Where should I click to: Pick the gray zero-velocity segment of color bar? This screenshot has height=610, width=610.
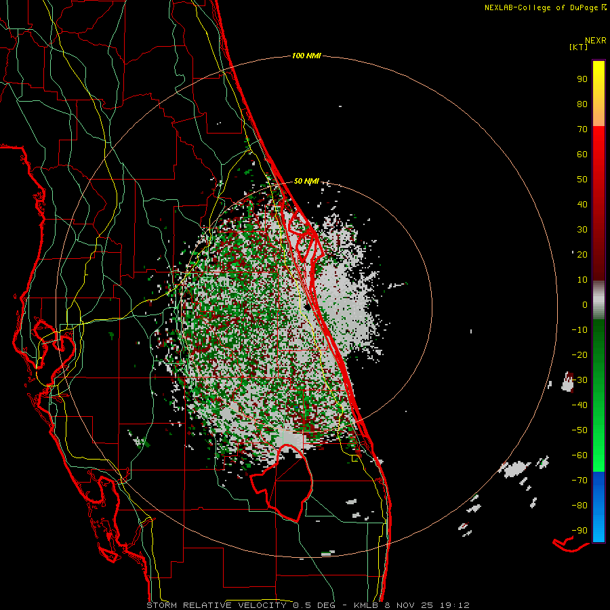598,300
